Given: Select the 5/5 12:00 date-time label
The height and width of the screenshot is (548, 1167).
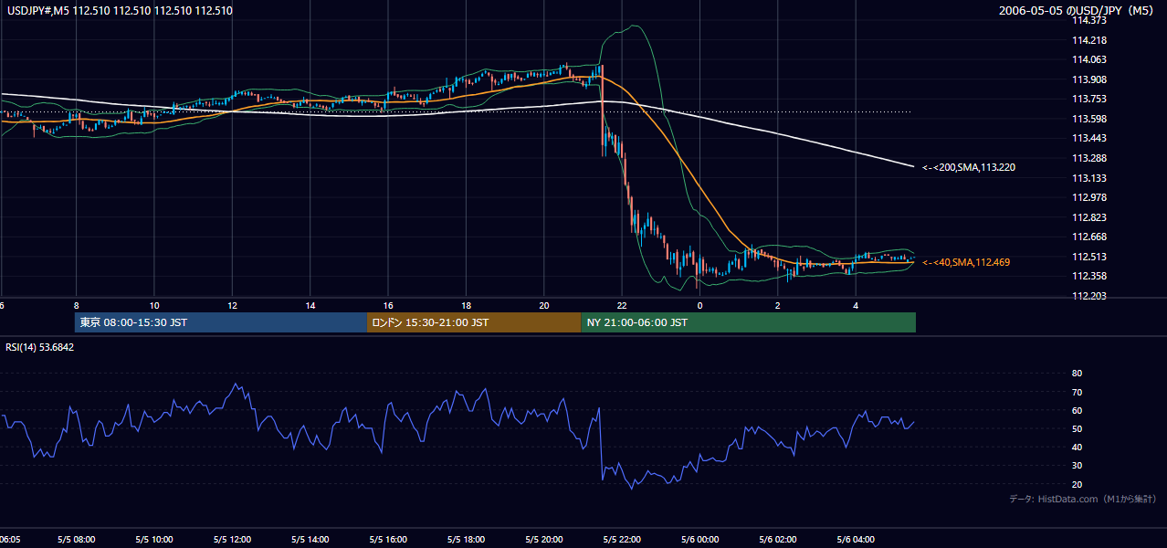Looking at the screenshot, I should pyautogui.click(x=232, y=540).
